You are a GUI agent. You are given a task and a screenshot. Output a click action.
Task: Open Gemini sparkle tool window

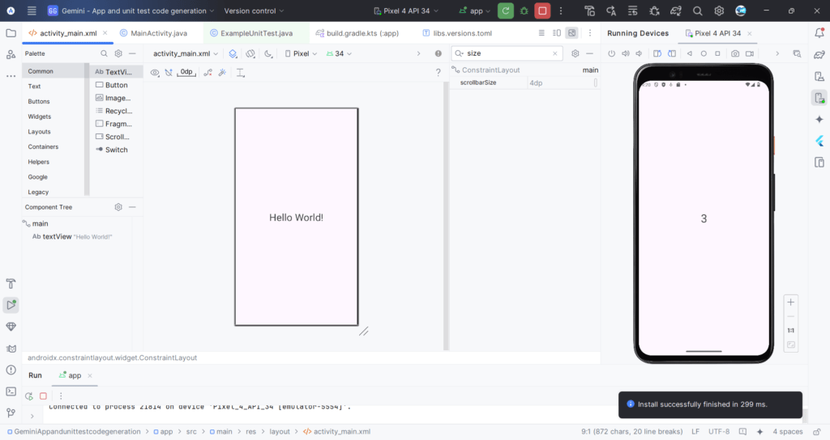click(x=819, y=120)
